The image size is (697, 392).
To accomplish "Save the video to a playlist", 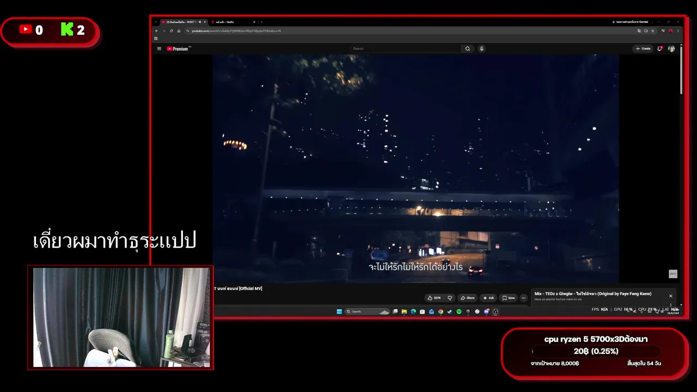I will tap(509, 298).
